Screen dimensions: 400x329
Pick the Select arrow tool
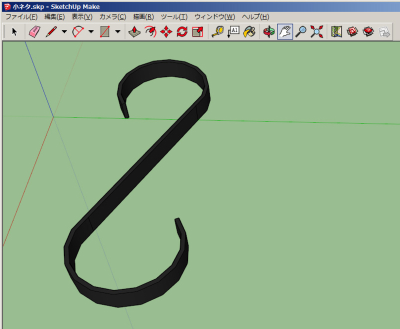click(14, 31)
